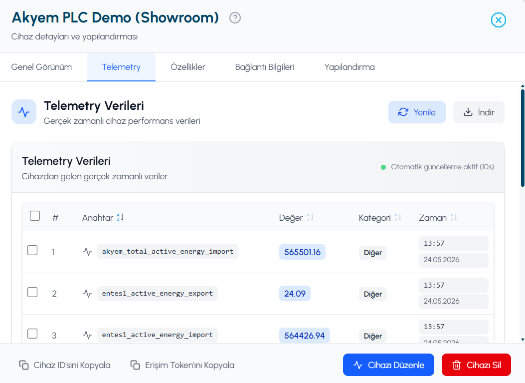Click the vertical scrollbar thumb
The height and width of the screenshot is (383, 525).
[523, 137]
